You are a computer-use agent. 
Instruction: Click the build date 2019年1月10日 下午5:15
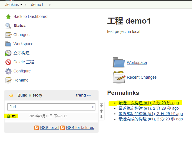(48, 116)
